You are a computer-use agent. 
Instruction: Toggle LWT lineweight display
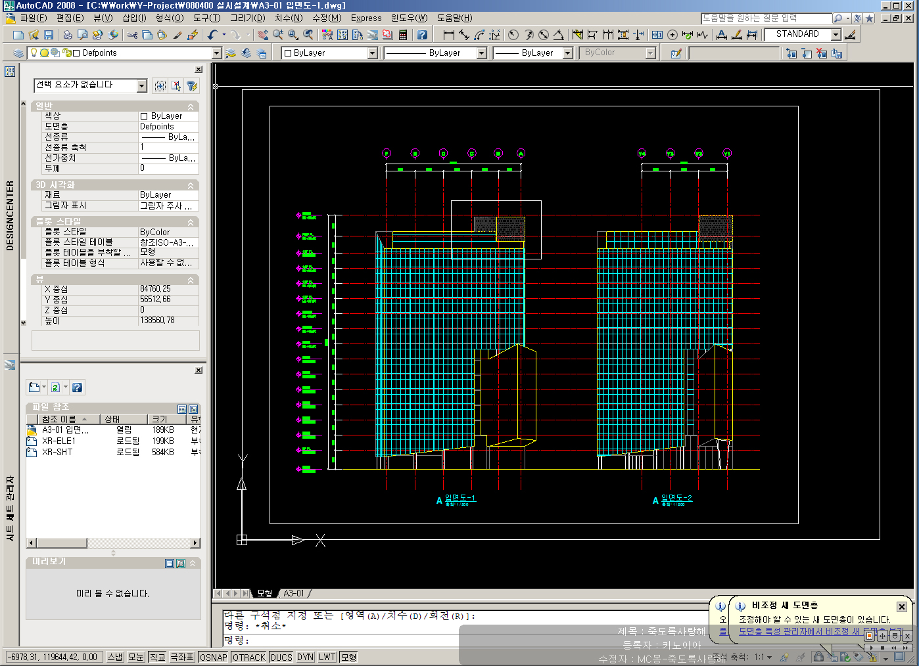[x=327, y=657]
